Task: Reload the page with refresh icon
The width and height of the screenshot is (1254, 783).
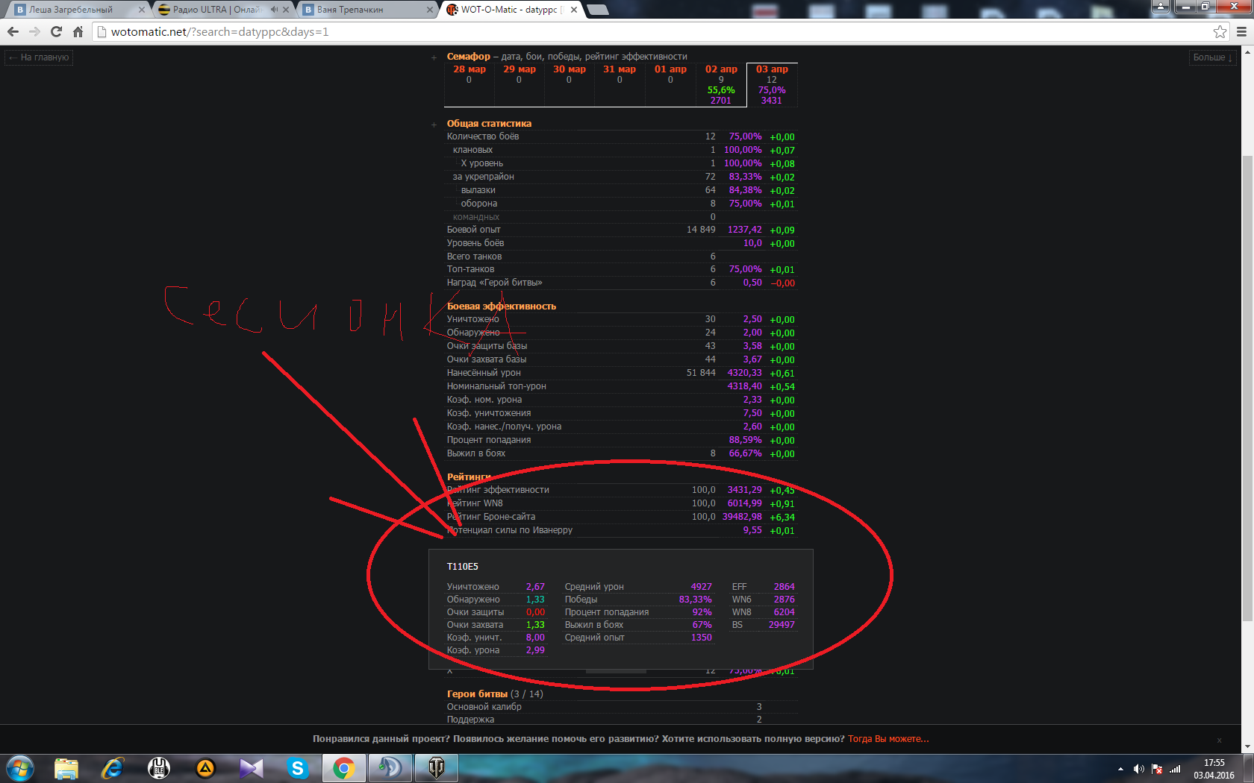Action: pos(56,31)
